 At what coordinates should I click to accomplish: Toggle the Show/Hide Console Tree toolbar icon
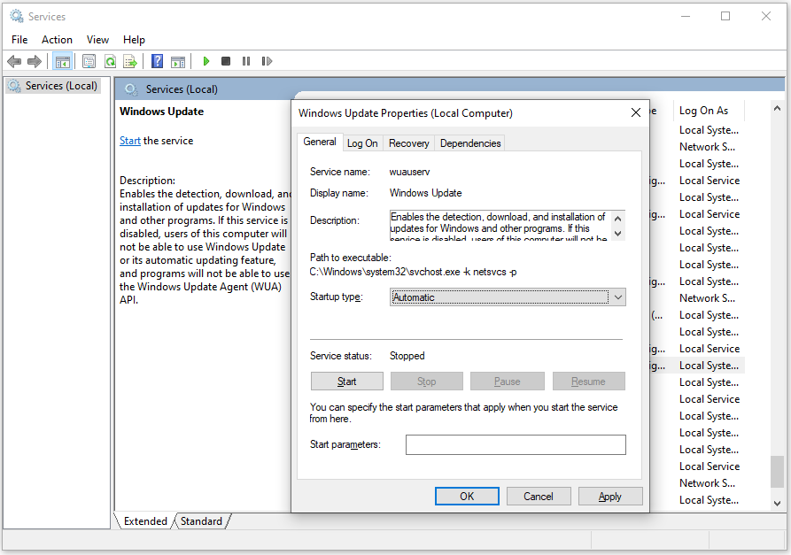coord(63,61)
